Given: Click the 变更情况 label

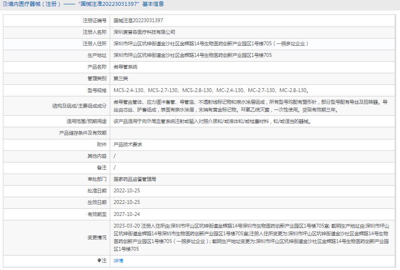Looking at the screenshot, I should pos(97,238).
